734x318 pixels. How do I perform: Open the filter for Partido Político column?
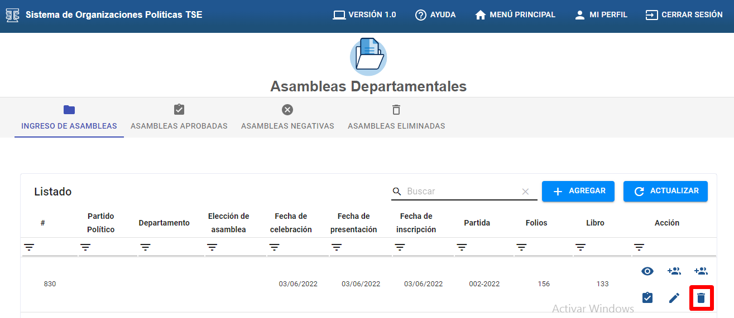click(x=85, y=247)
